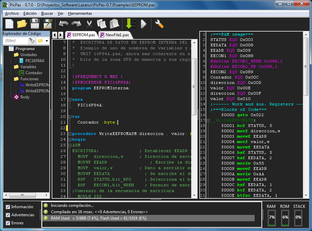Fold WriteEEPROMASM label in assembler panel
The height and width of the screenshot is (231, 312).
point(208,120)
